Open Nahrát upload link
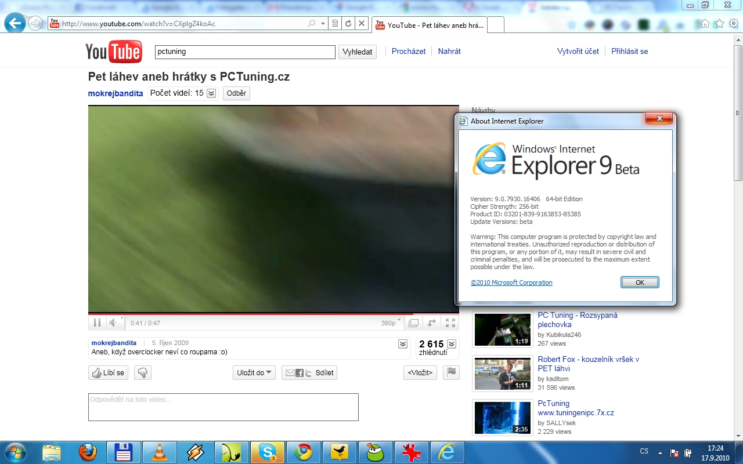 click(x=449, y=51)
